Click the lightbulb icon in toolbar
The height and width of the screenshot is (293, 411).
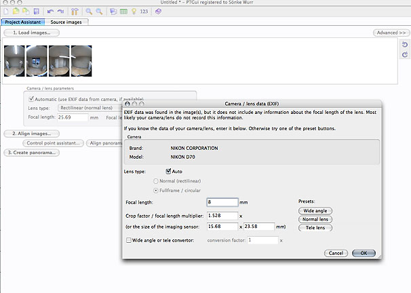(135, 12)
